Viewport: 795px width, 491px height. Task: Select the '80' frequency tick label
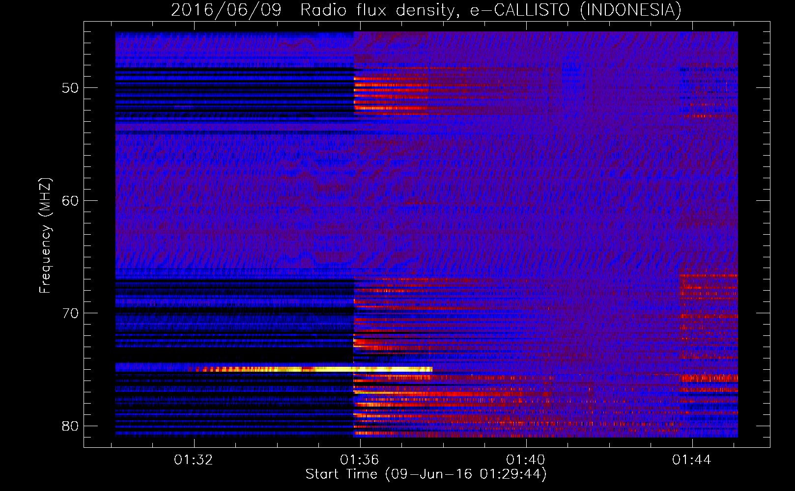tap(70, 426)
